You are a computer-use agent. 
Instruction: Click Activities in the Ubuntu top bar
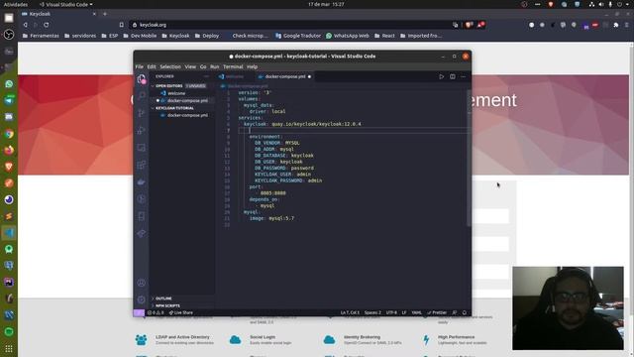(16, 4)
